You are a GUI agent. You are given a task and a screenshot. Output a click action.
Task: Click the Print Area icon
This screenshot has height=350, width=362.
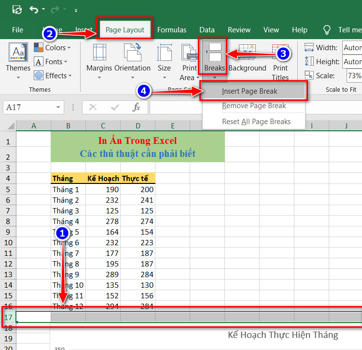190,53
